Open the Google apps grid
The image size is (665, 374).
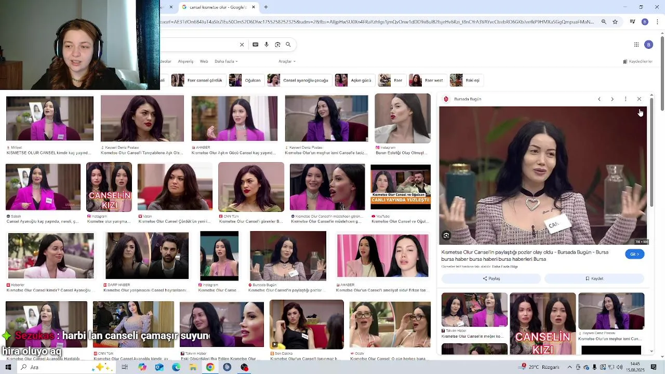click(x=636, y=45)
